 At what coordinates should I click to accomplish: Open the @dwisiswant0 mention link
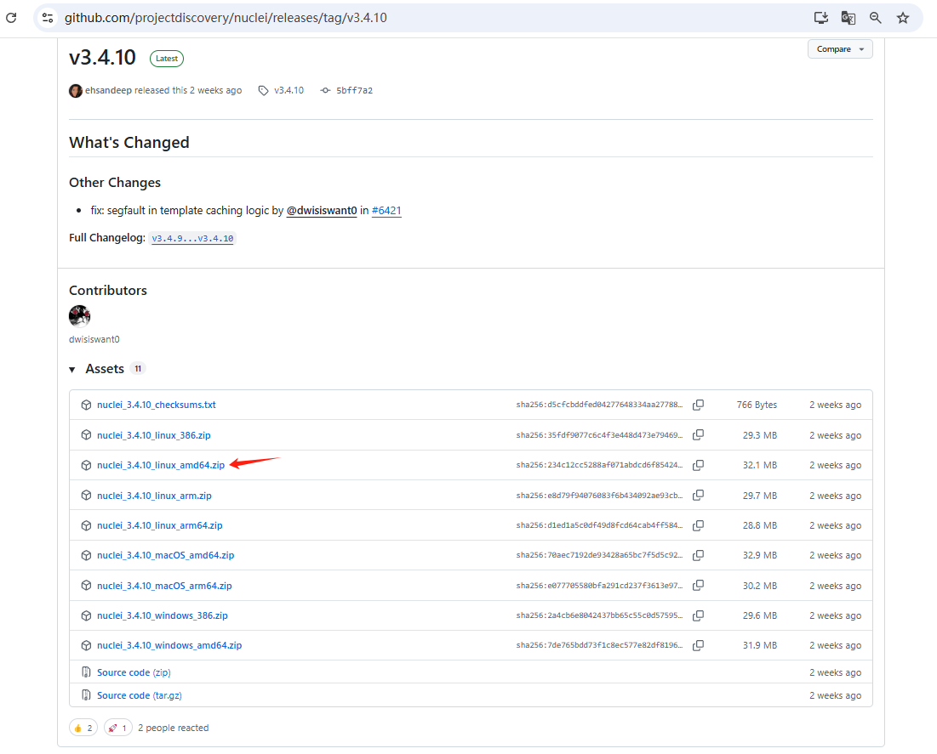click(x=322, y=210)
